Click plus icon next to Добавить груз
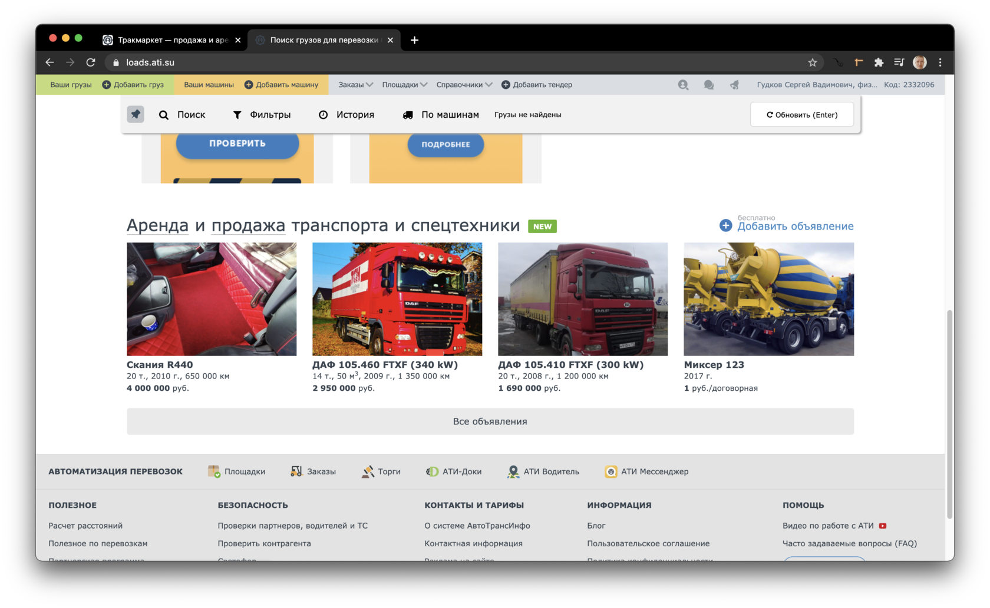 (x=107, y=85)
